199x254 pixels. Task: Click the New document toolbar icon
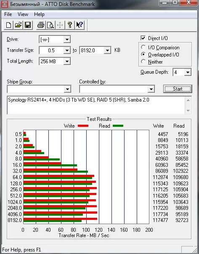(x=8, y=25)
